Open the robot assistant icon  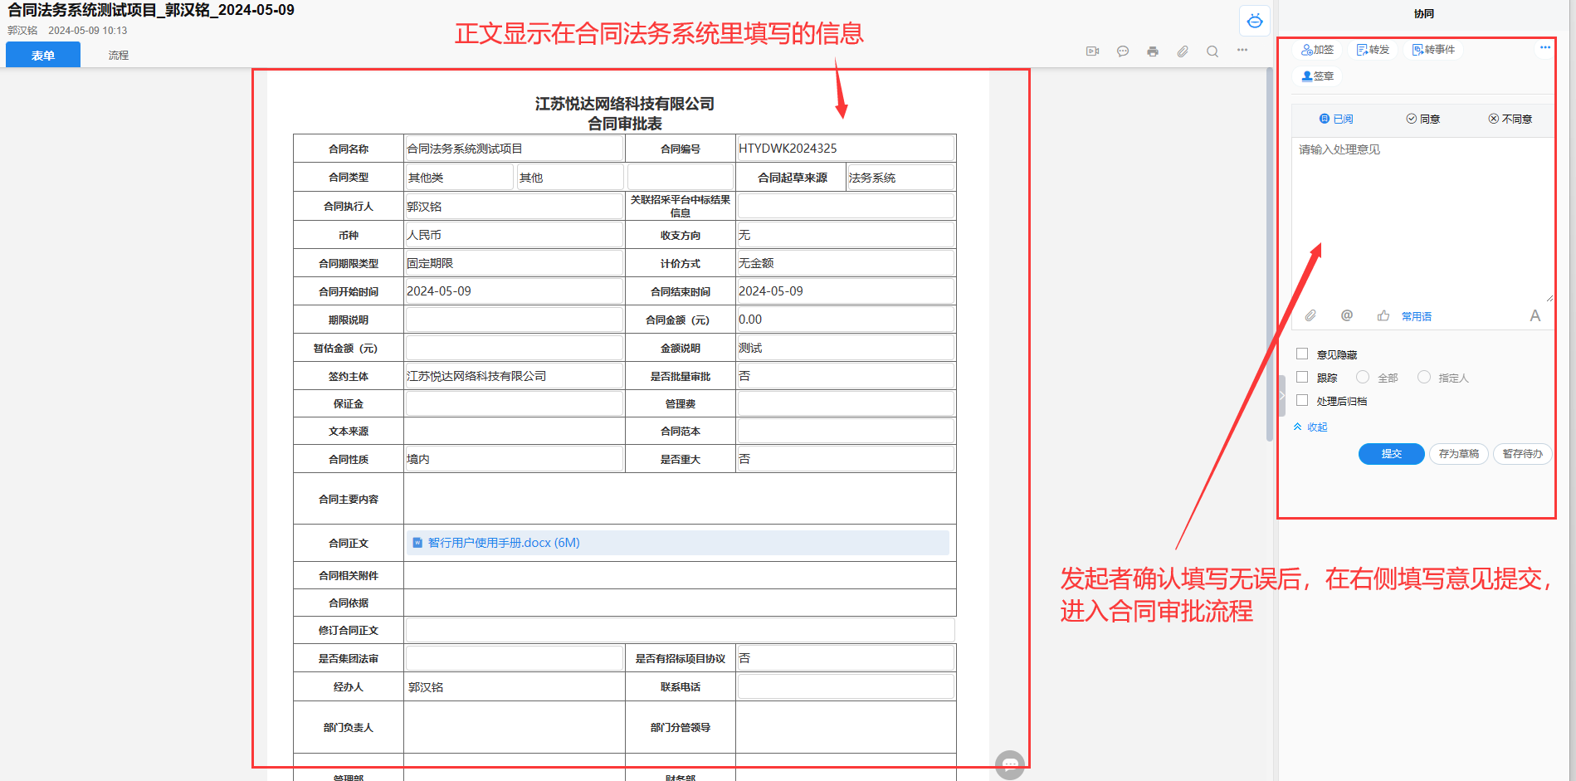click(x=1254, y=21)
